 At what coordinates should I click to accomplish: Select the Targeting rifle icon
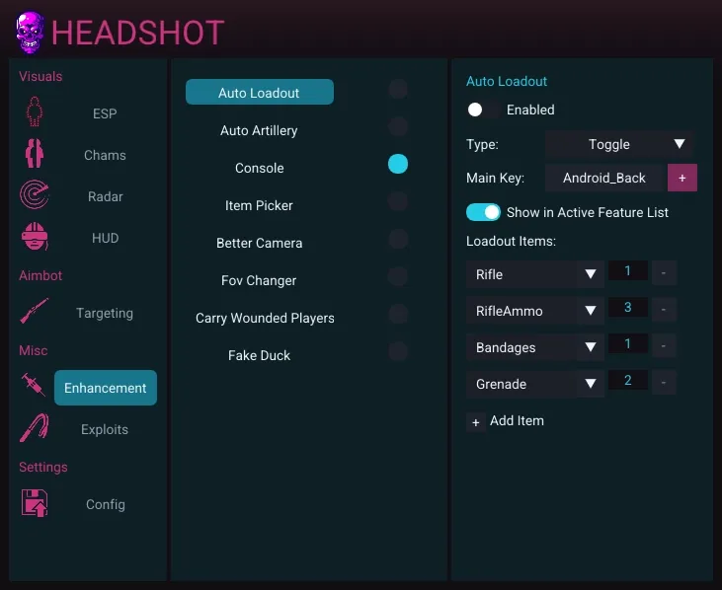click(x=36, y=313)
